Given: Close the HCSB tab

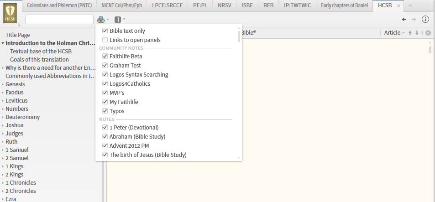Looking at the screenshot, I should [398, 5].
